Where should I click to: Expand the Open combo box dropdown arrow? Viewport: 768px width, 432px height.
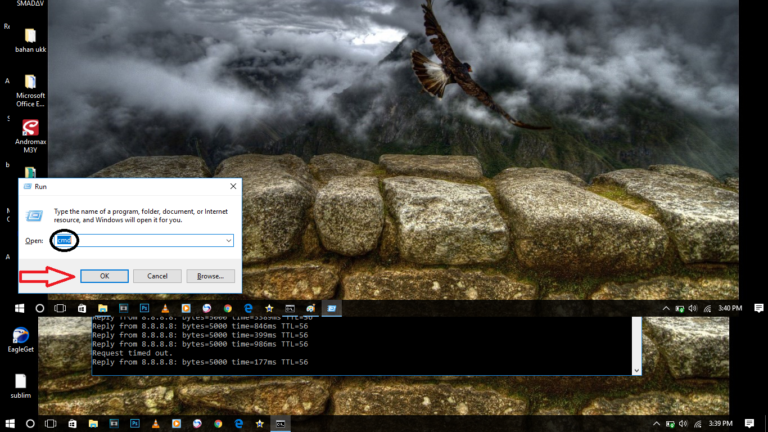229,240
